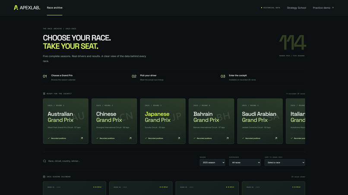Viewport: 348px width, 195px height.
Task: Open the Round 02 calendar card
Action: pyautogui.click(x=141, y=188)
